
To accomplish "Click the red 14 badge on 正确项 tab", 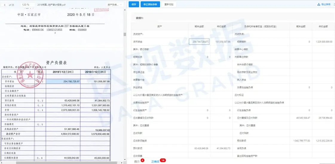I will [x=163, y=160].
